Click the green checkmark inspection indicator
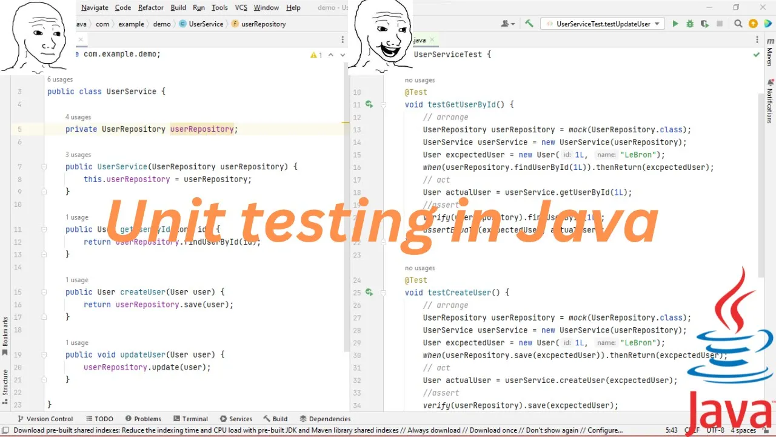 pyautogui.click(x=756, y=55)
